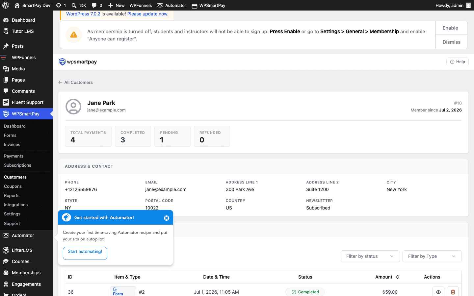
Task: Open Memberships in the sidebar
Action: point(26,273)
